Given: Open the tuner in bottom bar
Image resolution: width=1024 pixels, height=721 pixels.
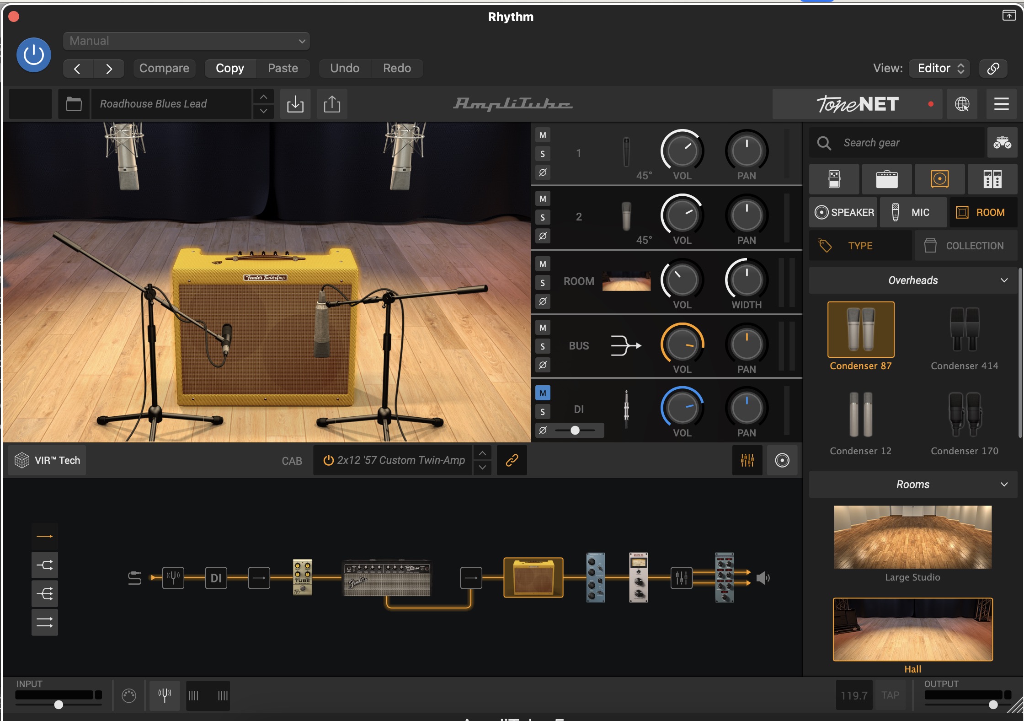Looking at the screenshot, I should [x=165, y=695].
